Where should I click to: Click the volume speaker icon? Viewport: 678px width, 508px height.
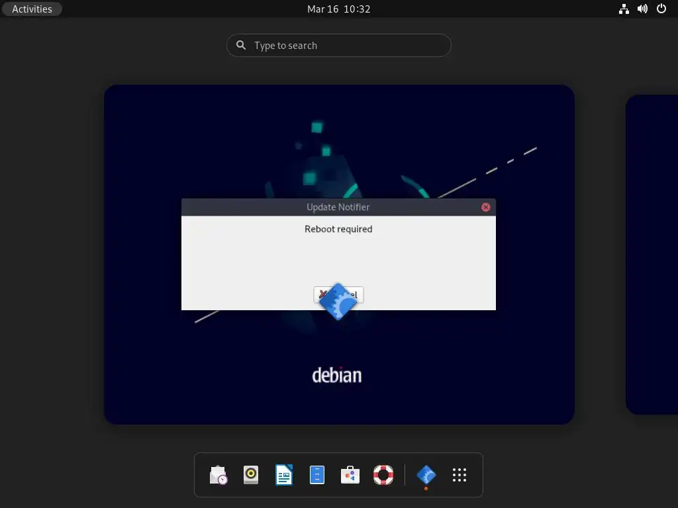642,9
